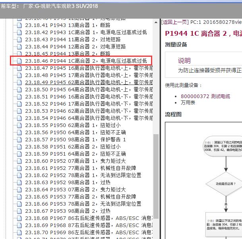Open 23.18.65 P1953 77离合器 2，机械性自开故障

click(81, 197)
